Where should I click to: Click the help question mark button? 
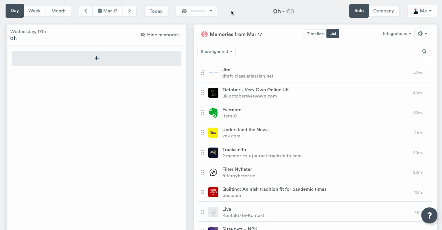(x=429, y=216)
